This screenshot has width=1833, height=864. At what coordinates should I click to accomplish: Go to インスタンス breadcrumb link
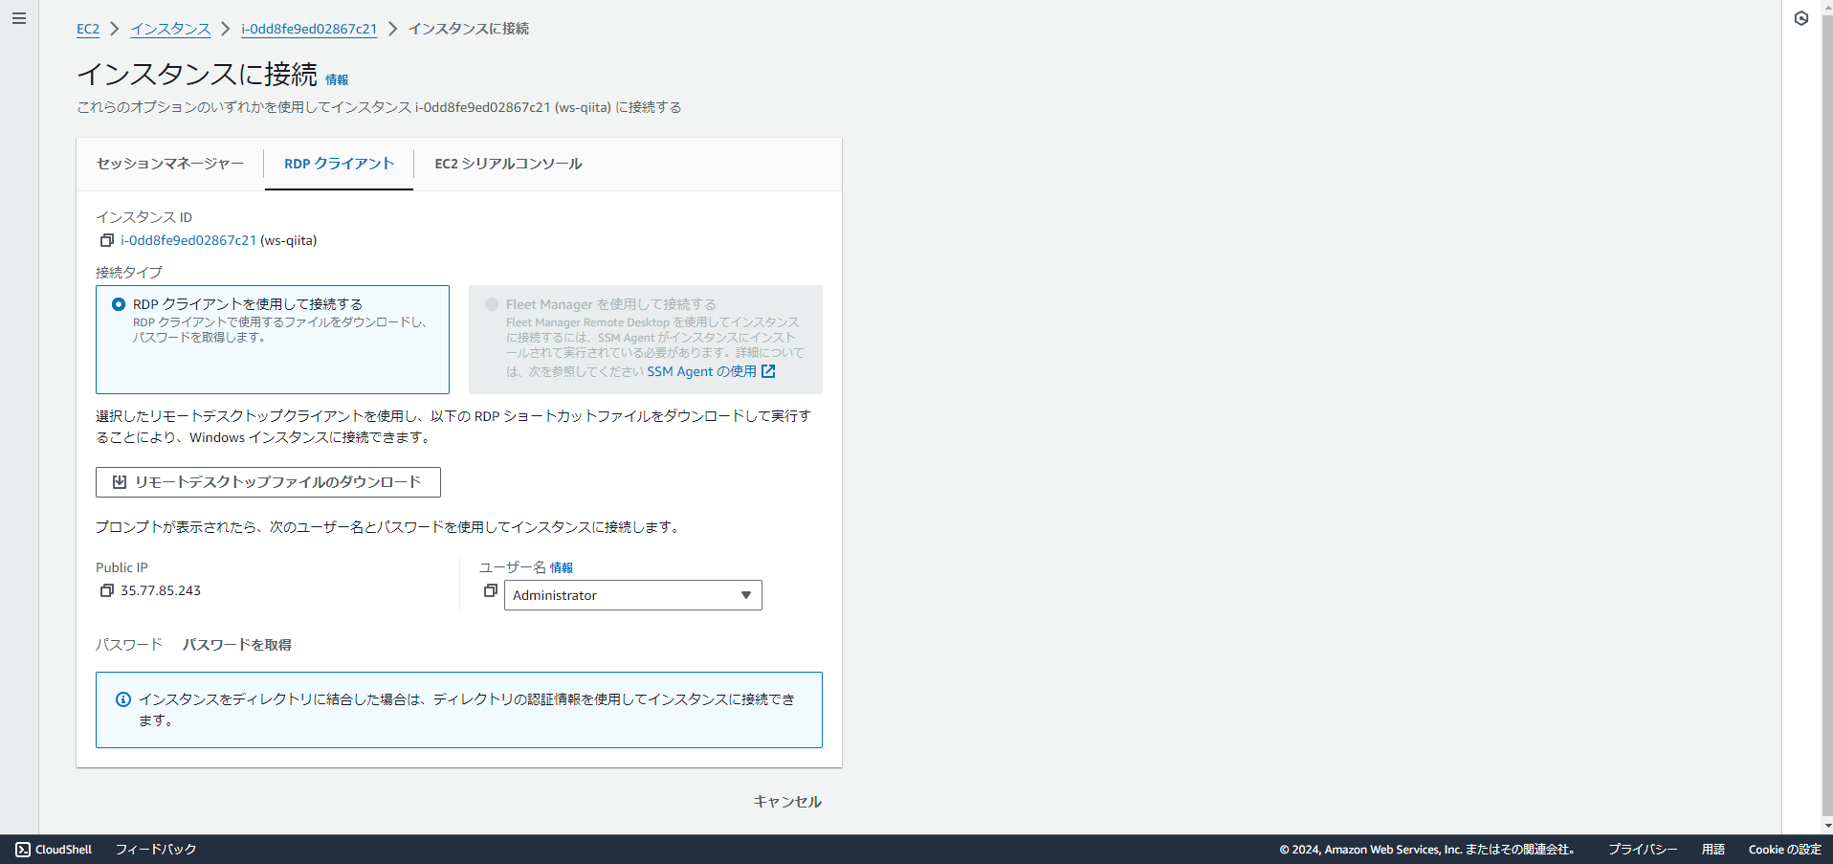point(170,29)
